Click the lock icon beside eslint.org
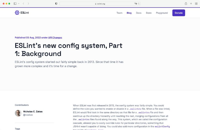The image size is (200, 130). pos(96,4)
